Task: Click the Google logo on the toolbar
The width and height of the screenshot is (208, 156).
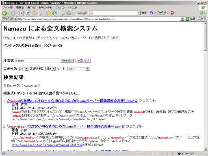Action: click(82, 13)
